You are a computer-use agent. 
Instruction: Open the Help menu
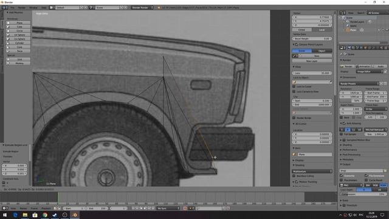pos(44,8)
